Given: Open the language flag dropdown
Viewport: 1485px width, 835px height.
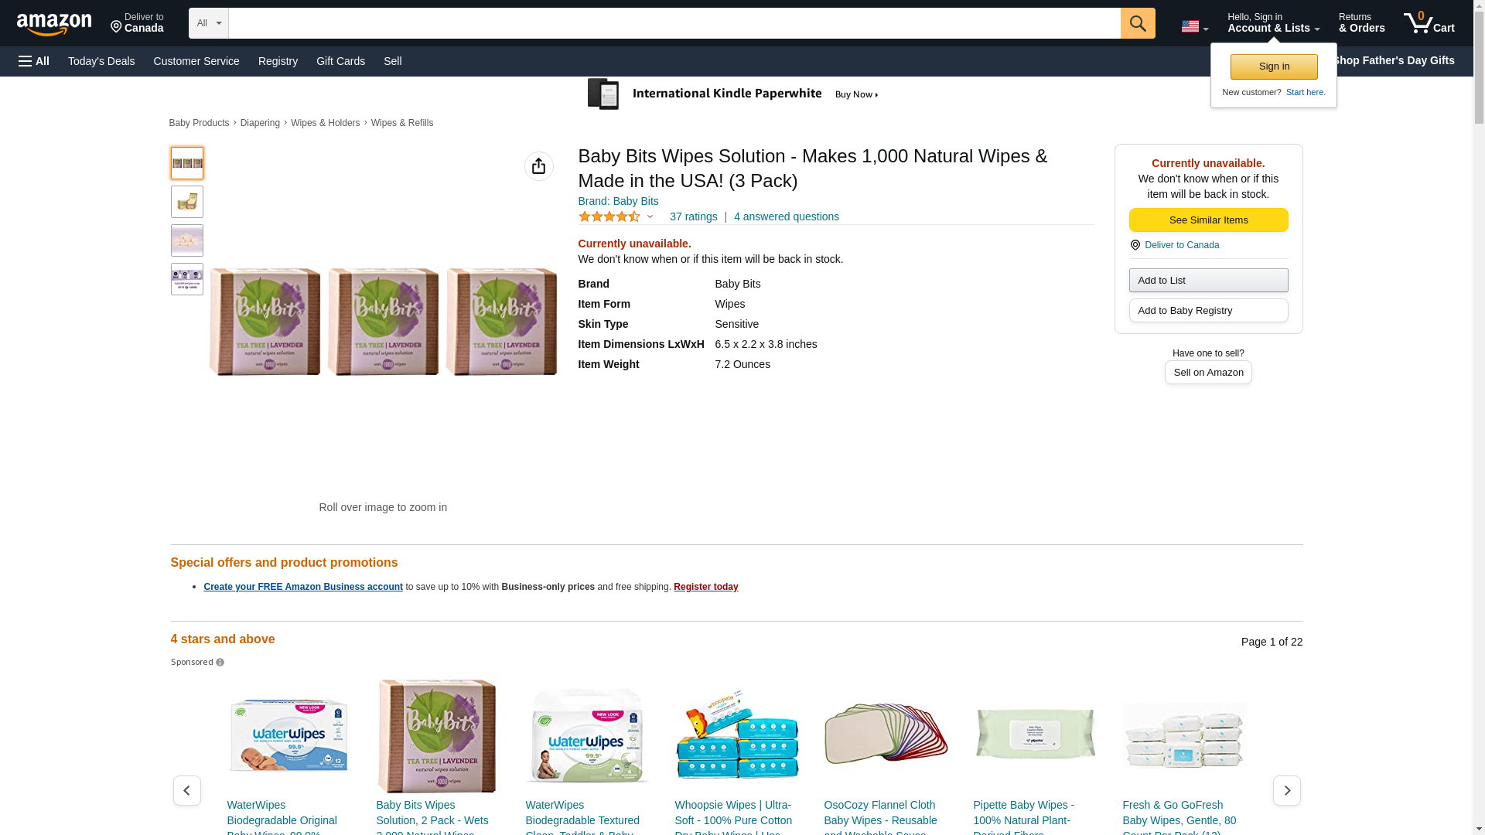Looking at the screenshot, I should coord(1194,26).
